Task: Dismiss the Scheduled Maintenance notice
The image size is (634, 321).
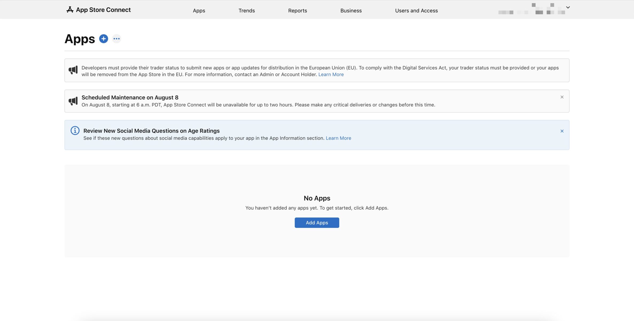Action: tap(562, 97)
